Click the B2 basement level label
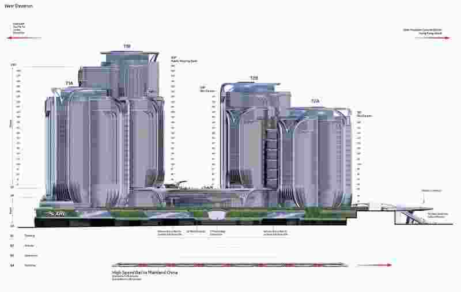Viewport: 461px width, 292px height. point(12,245)
